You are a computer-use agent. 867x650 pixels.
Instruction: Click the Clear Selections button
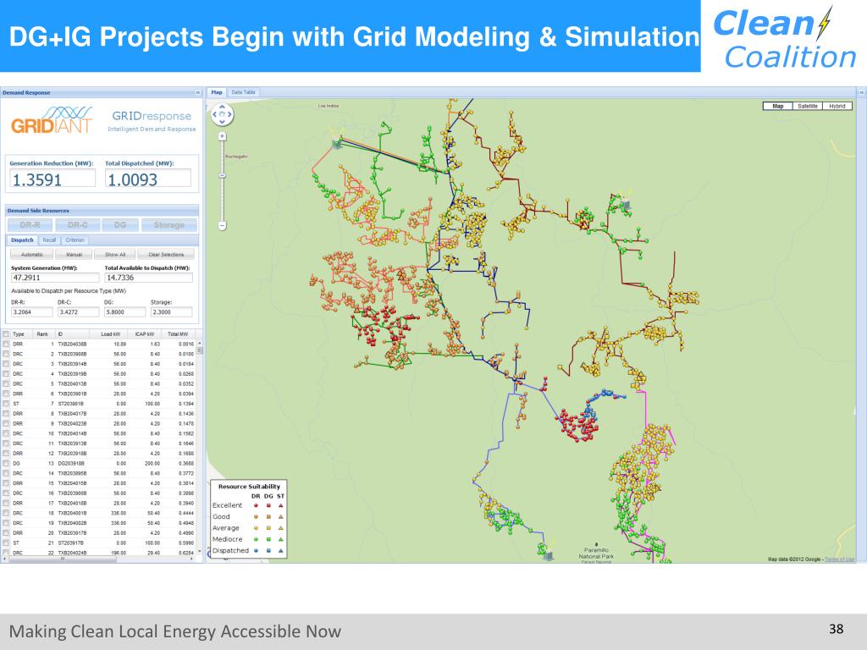pos(166,255)
